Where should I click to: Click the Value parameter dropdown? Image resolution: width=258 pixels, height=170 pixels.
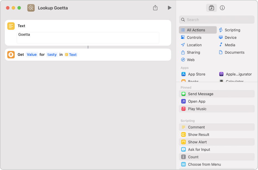pos(32,55)
